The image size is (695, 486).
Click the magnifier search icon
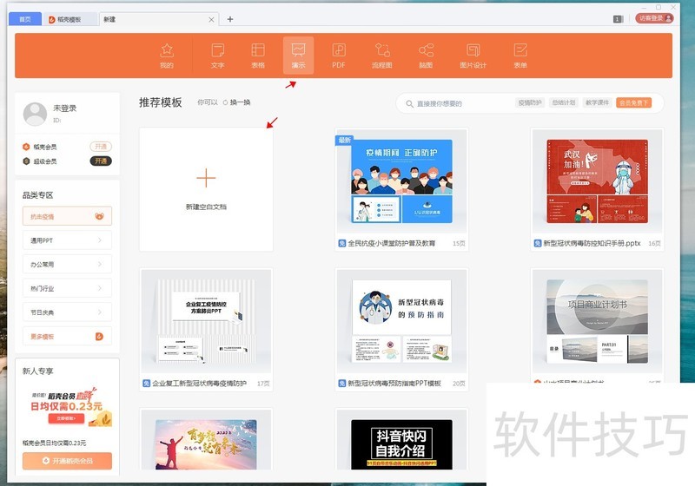[409, 103]
